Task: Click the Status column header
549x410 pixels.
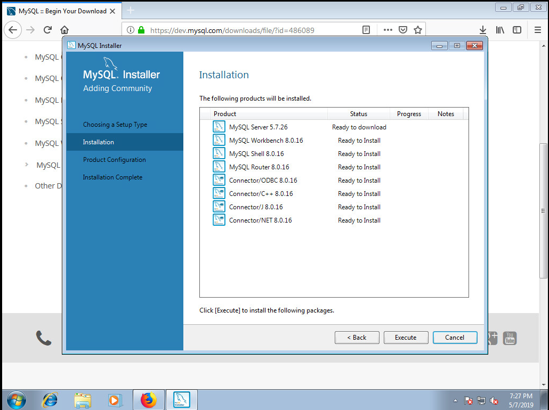Action: (359, 114)
